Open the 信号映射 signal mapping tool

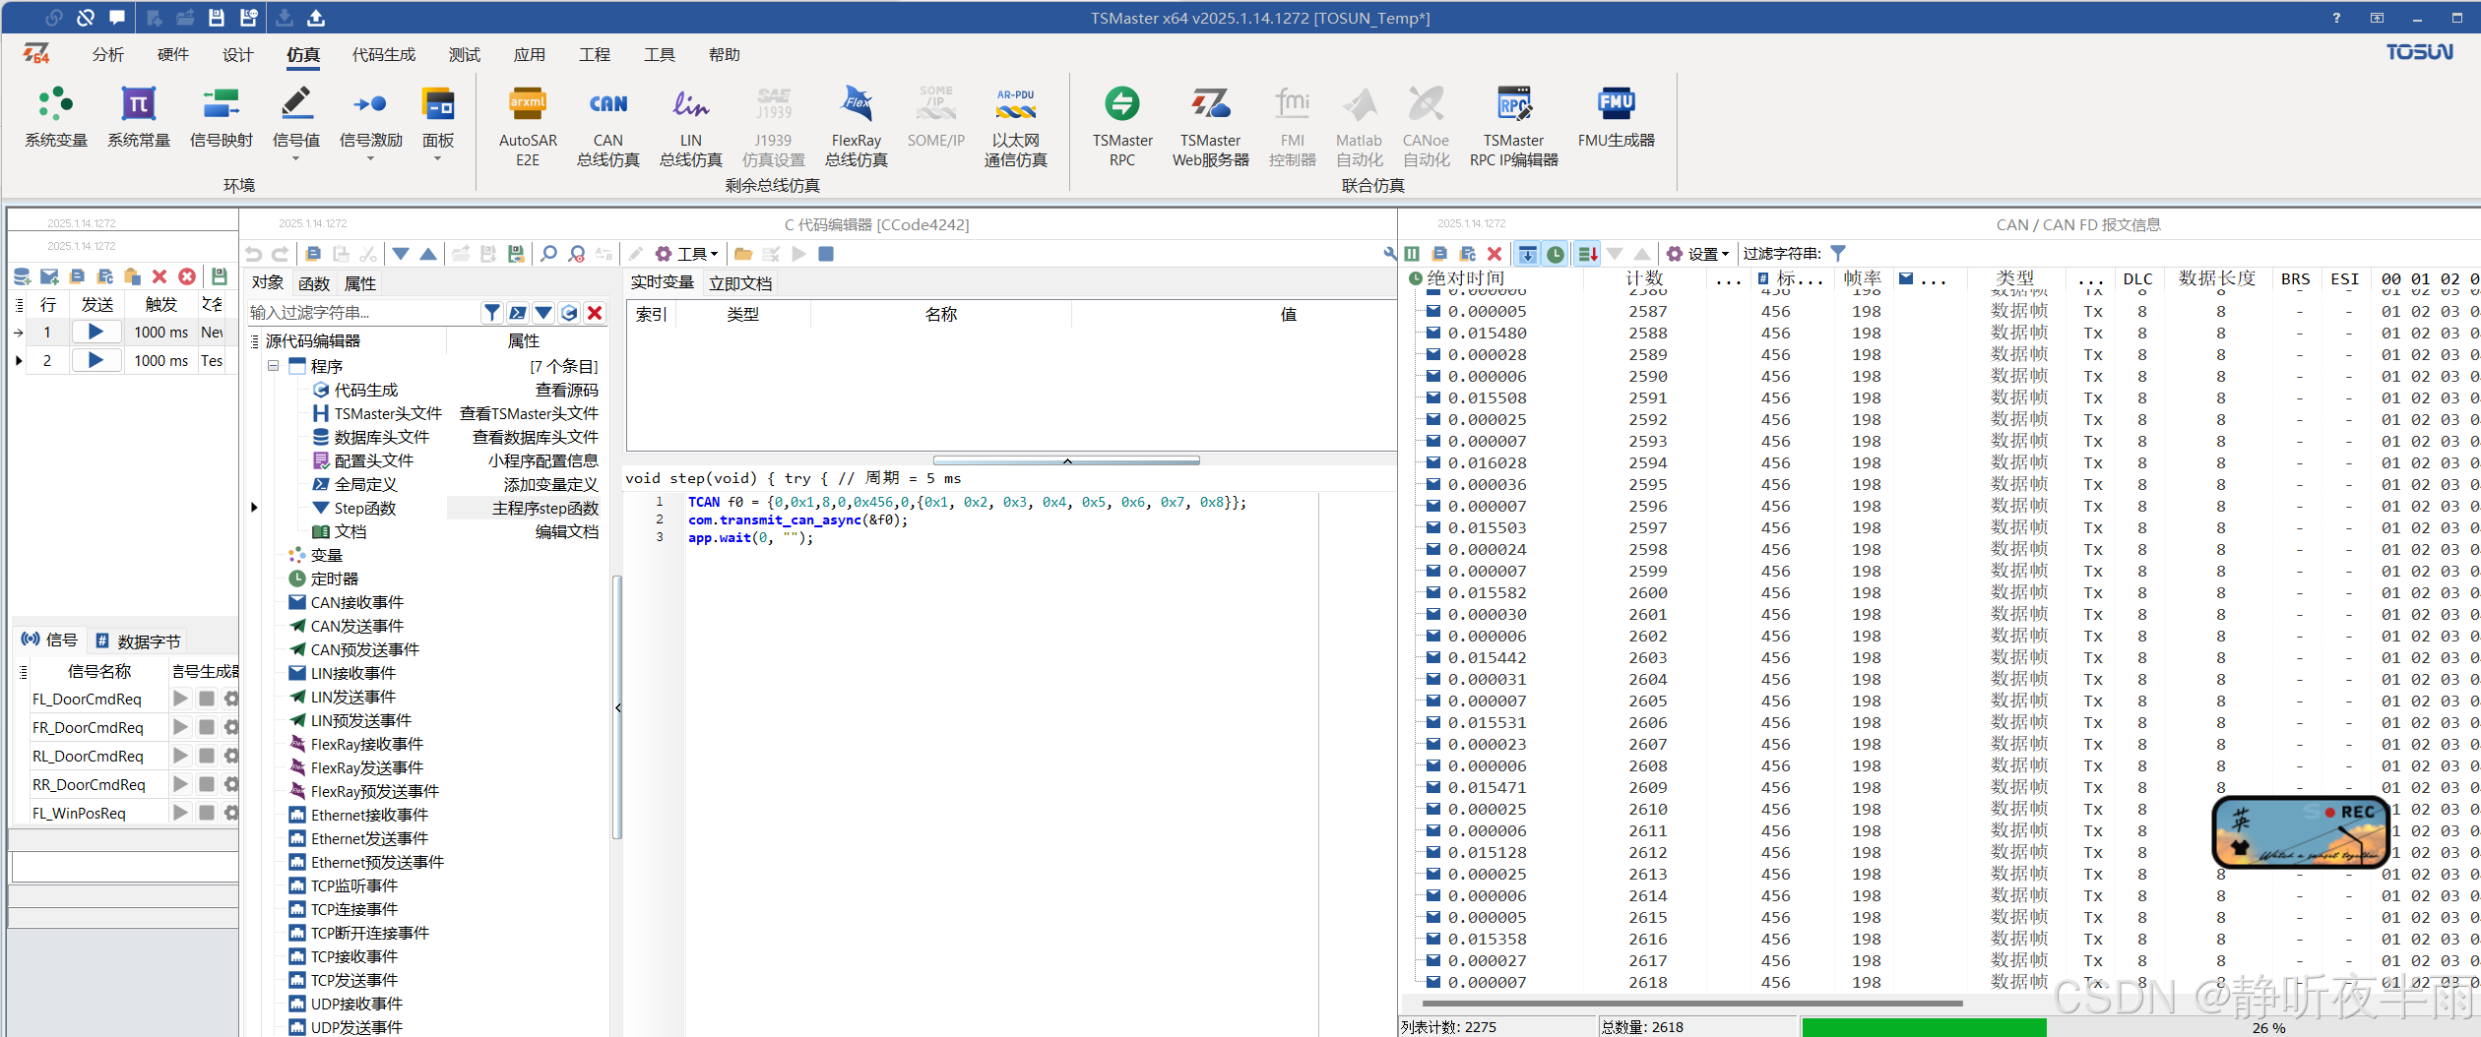click(222, 117)
